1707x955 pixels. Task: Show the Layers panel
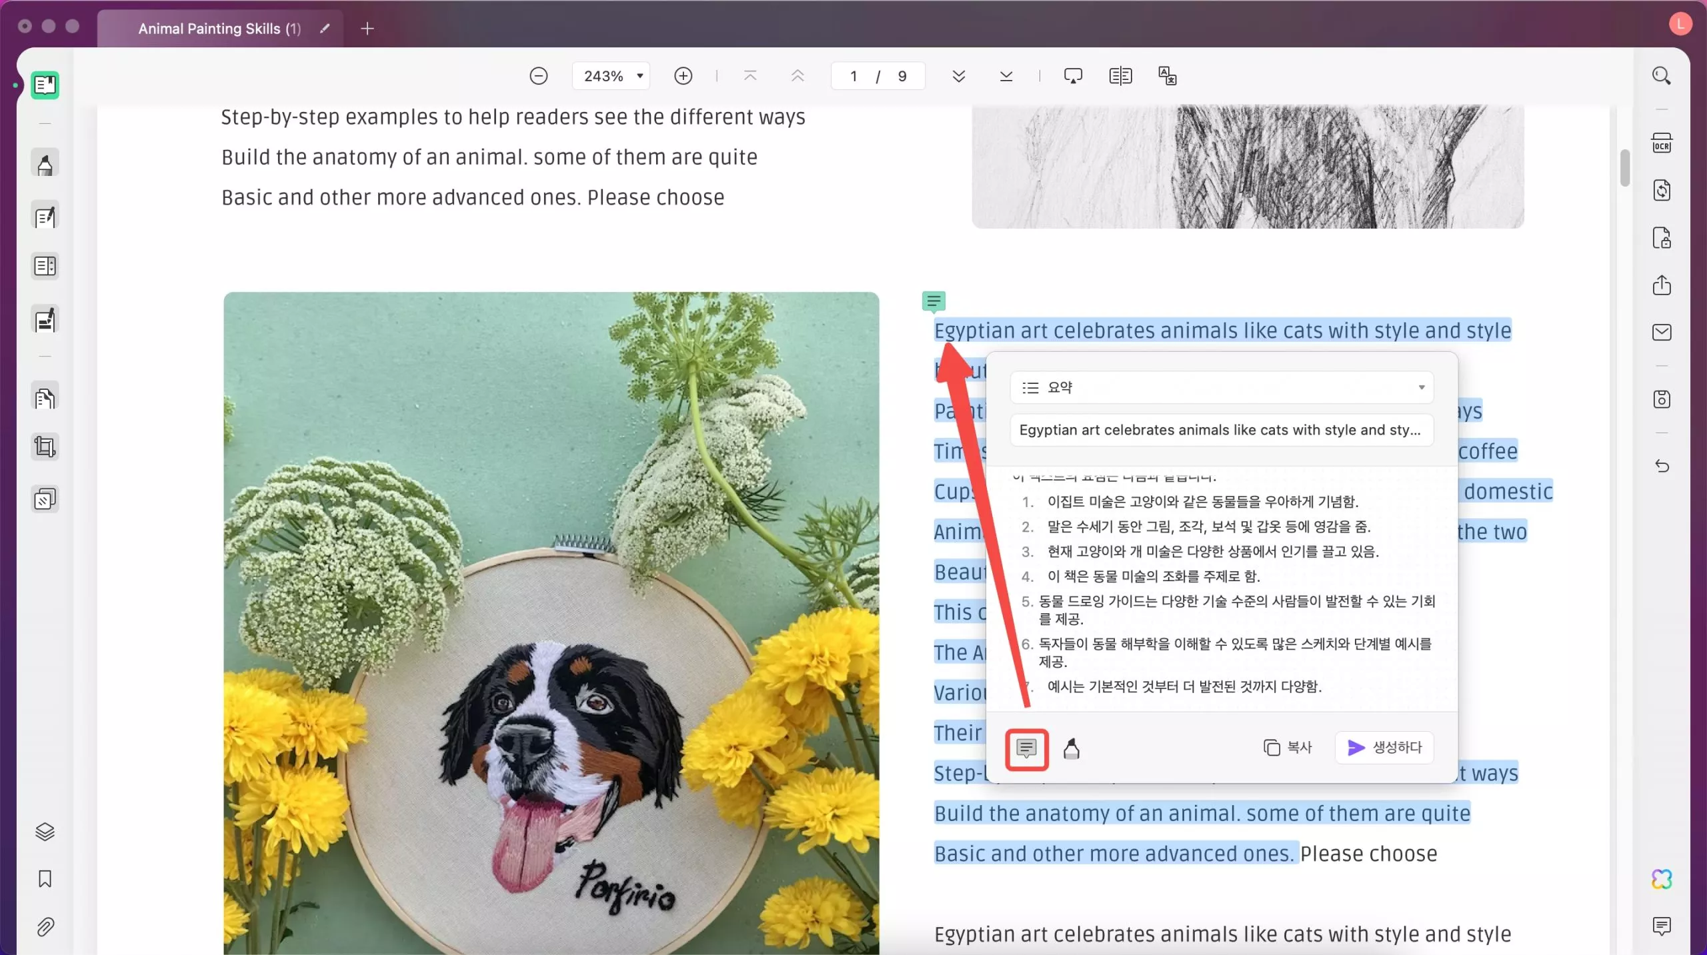coord(45,832)
